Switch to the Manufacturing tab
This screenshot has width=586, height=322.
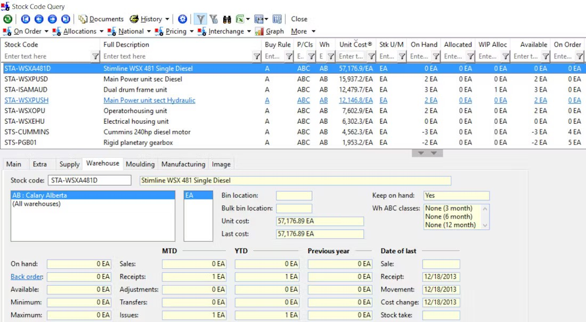click(183, 164)
